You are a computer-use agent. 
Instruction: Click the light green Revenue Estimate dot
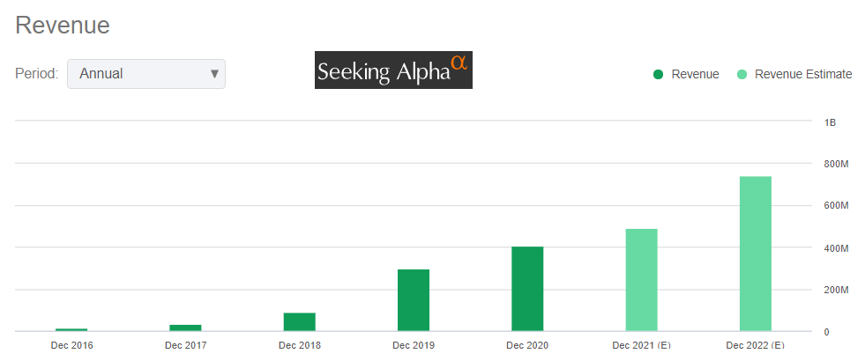pyautogui.click(x=742, y=74)
